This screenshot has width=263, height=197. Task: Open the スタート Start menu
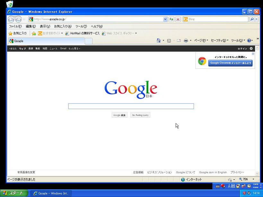(14, 193)
